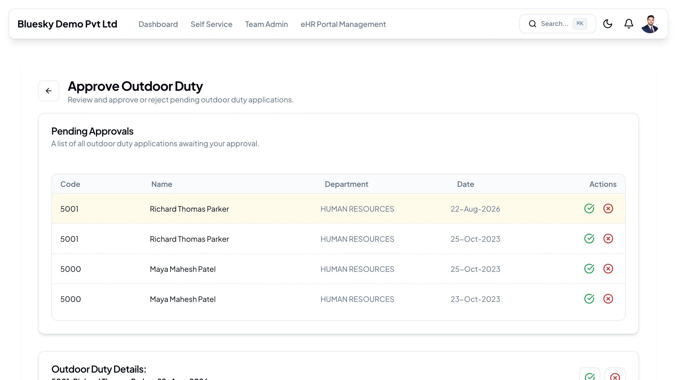
Task: Click the Actions column header
Action: coord(603,184)
